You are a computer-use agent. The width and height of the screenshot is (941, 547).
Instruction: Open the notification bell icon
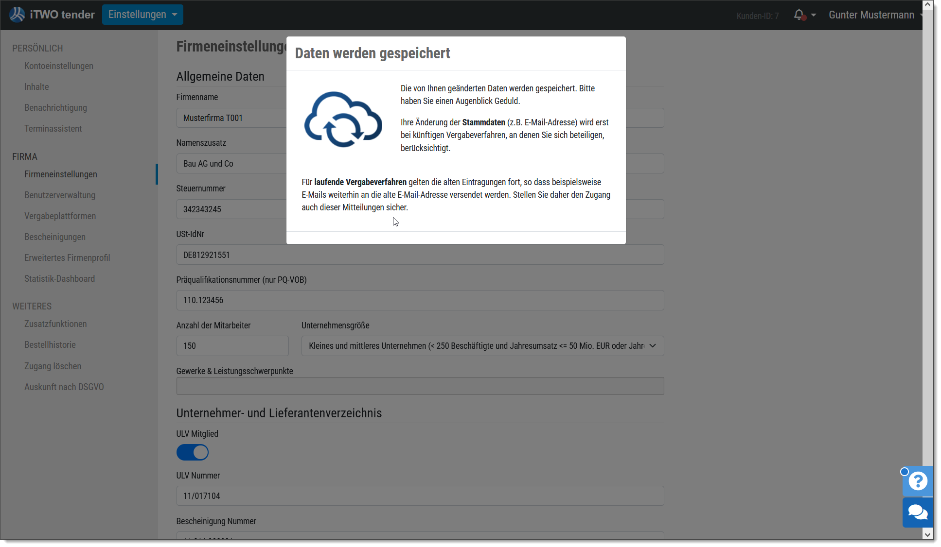pyautogui.click(x=799, y=15)
